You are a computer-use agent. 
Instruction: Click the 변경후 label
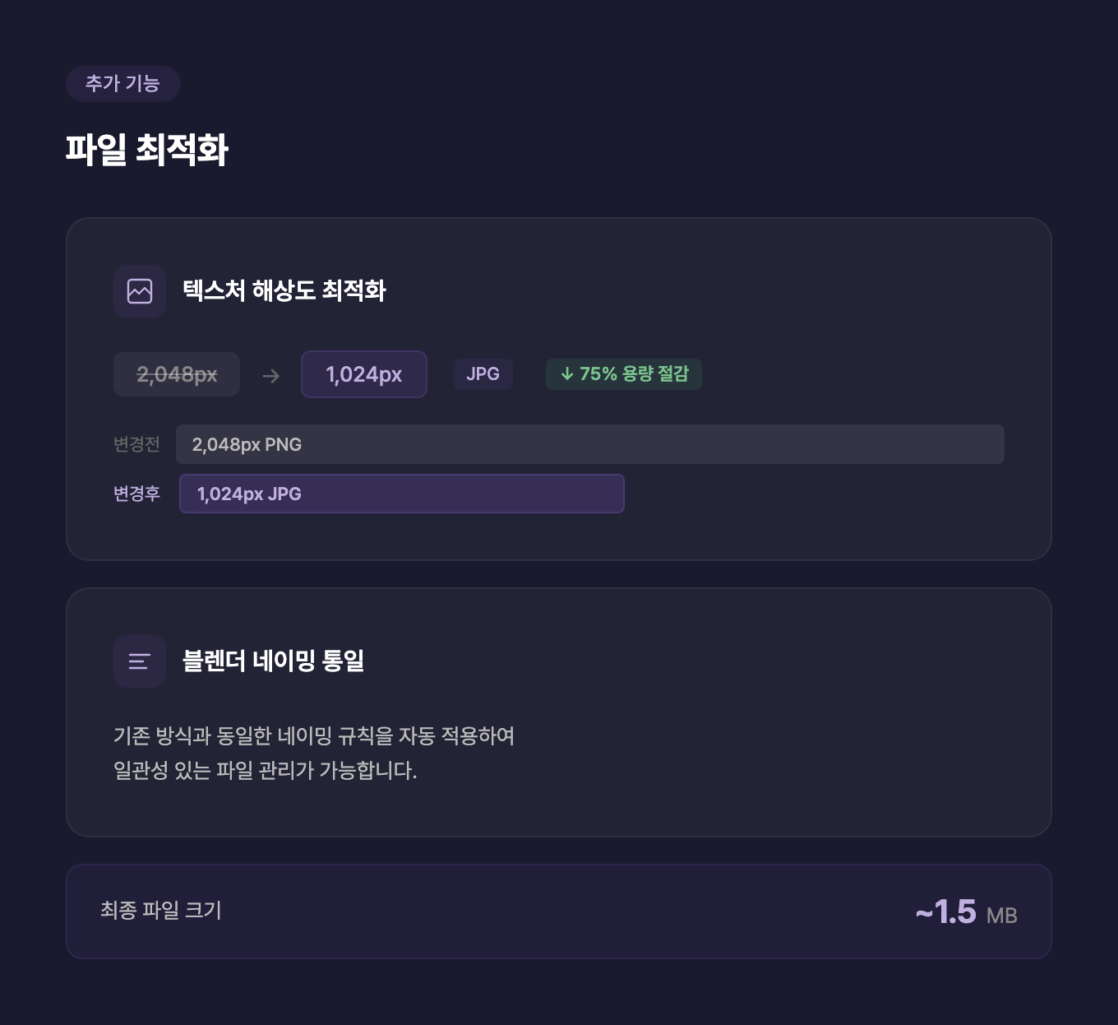(136, 494)
